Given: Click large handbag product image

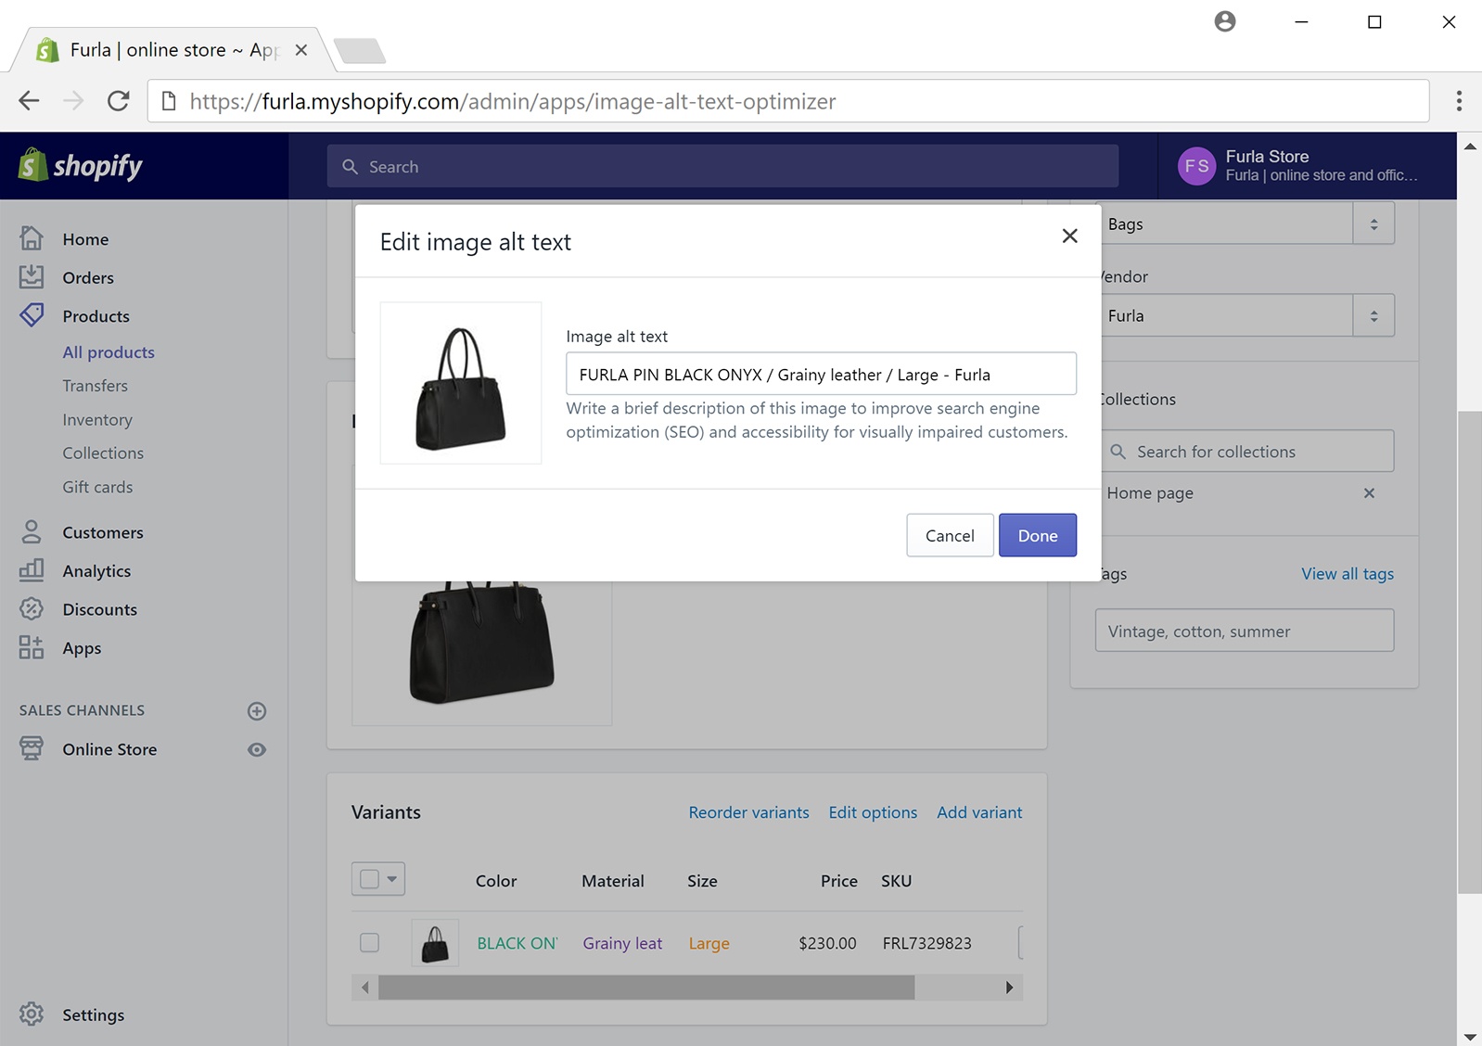Looking at the screenshot, I should (481, 652).
